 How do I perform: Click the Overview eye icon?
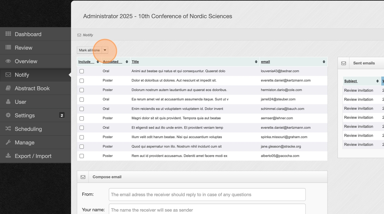pos(8,61)
